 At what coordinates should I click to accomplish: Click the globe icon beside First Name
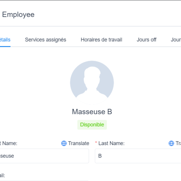coord(64,143)
